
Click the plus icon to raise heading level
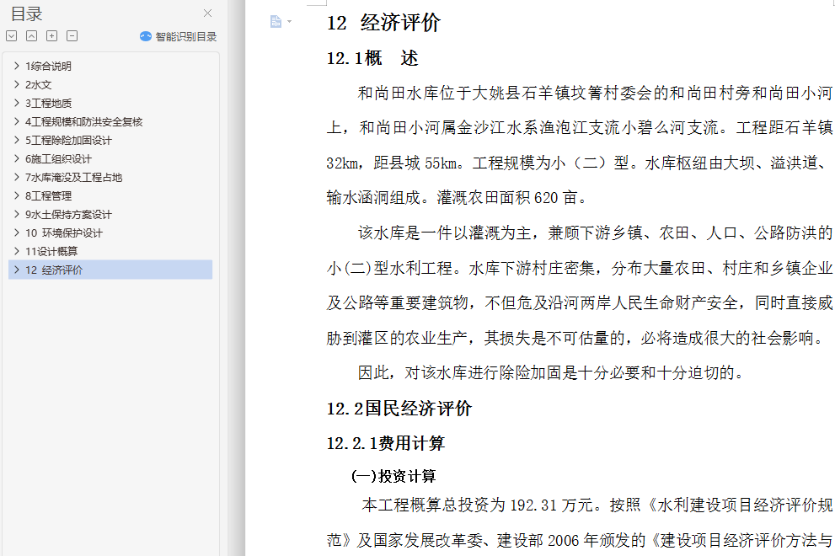51,35
